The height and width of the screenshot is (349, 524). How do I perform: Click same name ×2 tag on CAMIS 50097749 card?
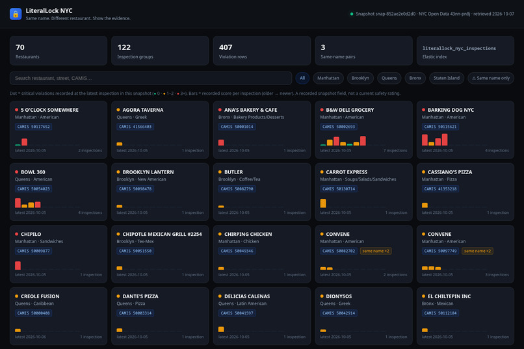(477, 251)
